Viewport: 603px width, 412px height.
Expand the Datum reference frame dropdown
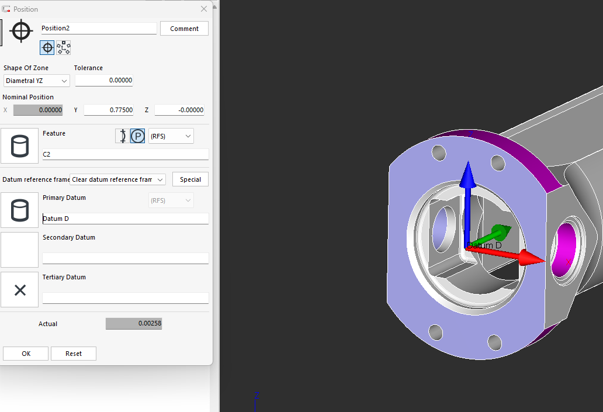pyautogui.click(x=117, y=179)
